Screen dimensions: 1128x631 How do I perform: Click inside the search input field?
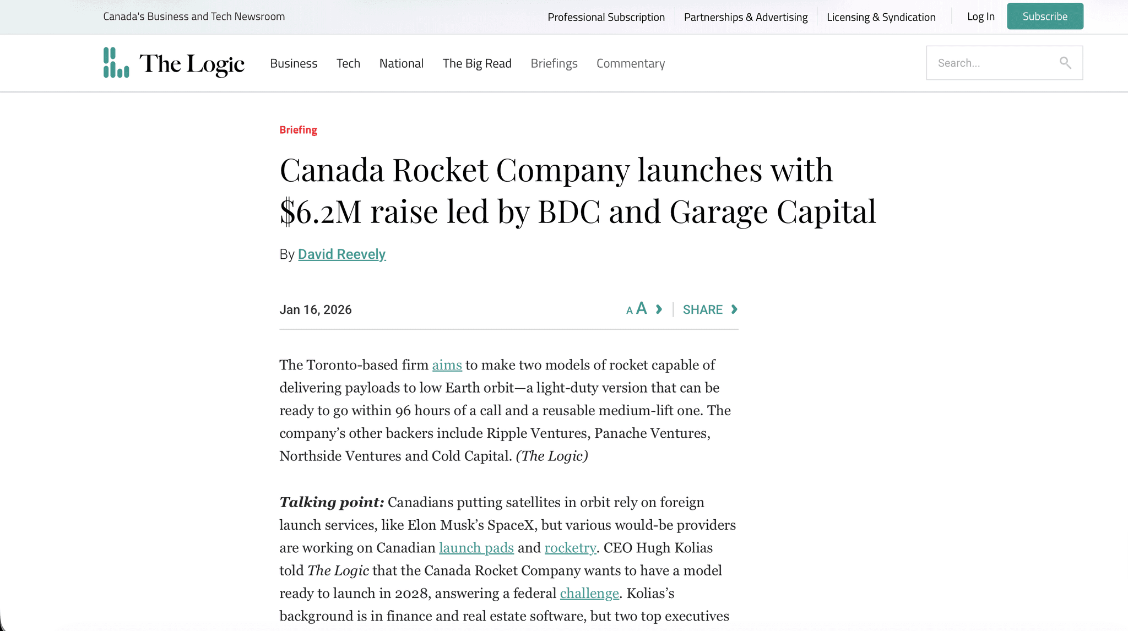[x=991, y=63]
